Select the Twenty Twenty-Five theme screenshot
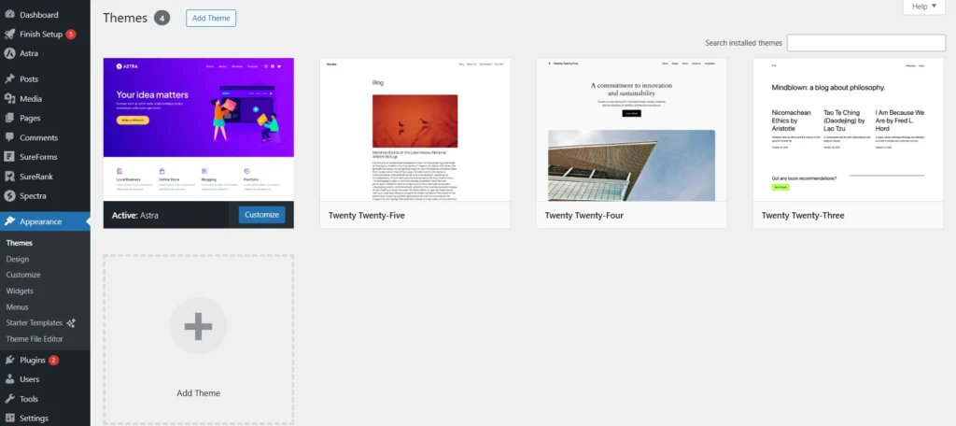This screenshot has height=426, width=956. [x=415, y=129]
